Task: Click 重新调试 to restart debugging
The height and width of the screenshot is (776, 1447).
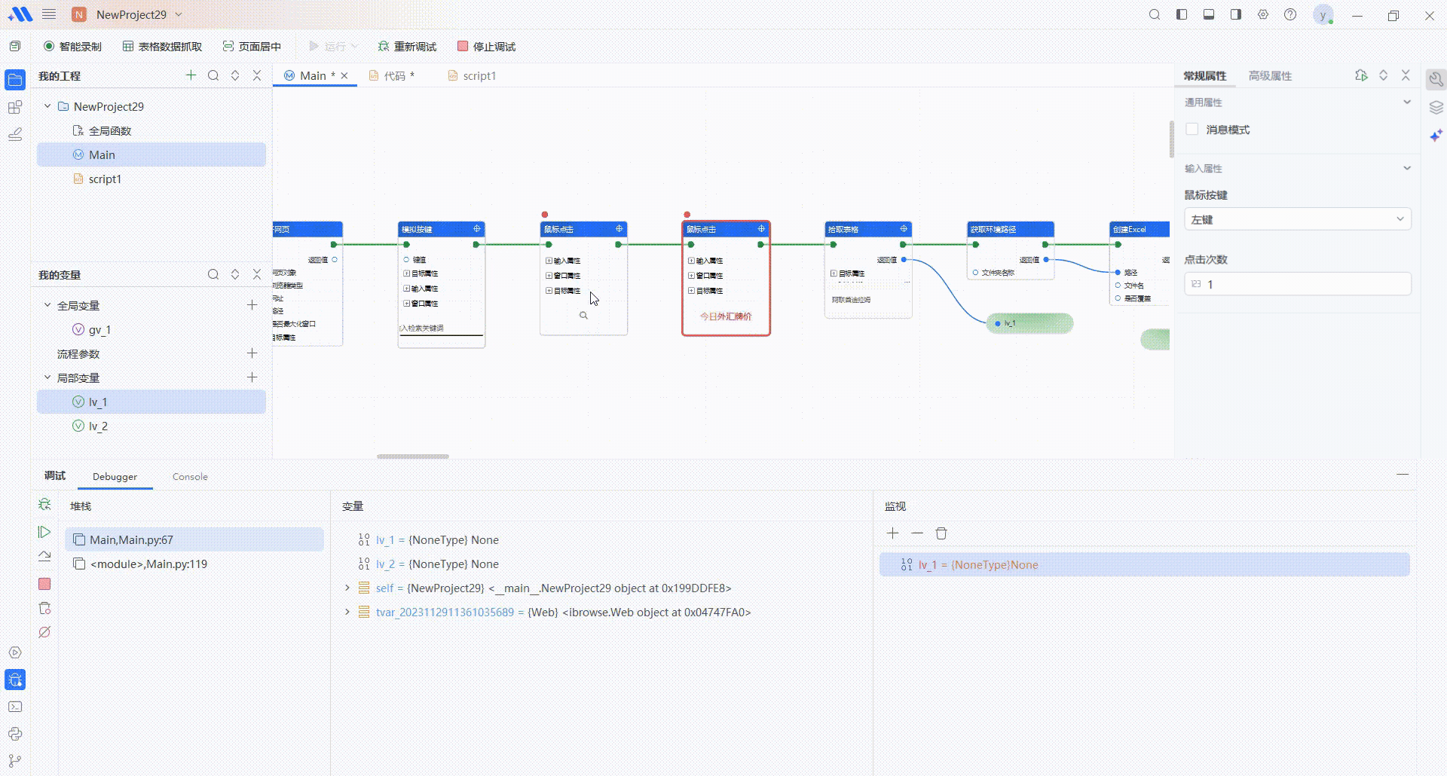Action: [x=407, y=47]
